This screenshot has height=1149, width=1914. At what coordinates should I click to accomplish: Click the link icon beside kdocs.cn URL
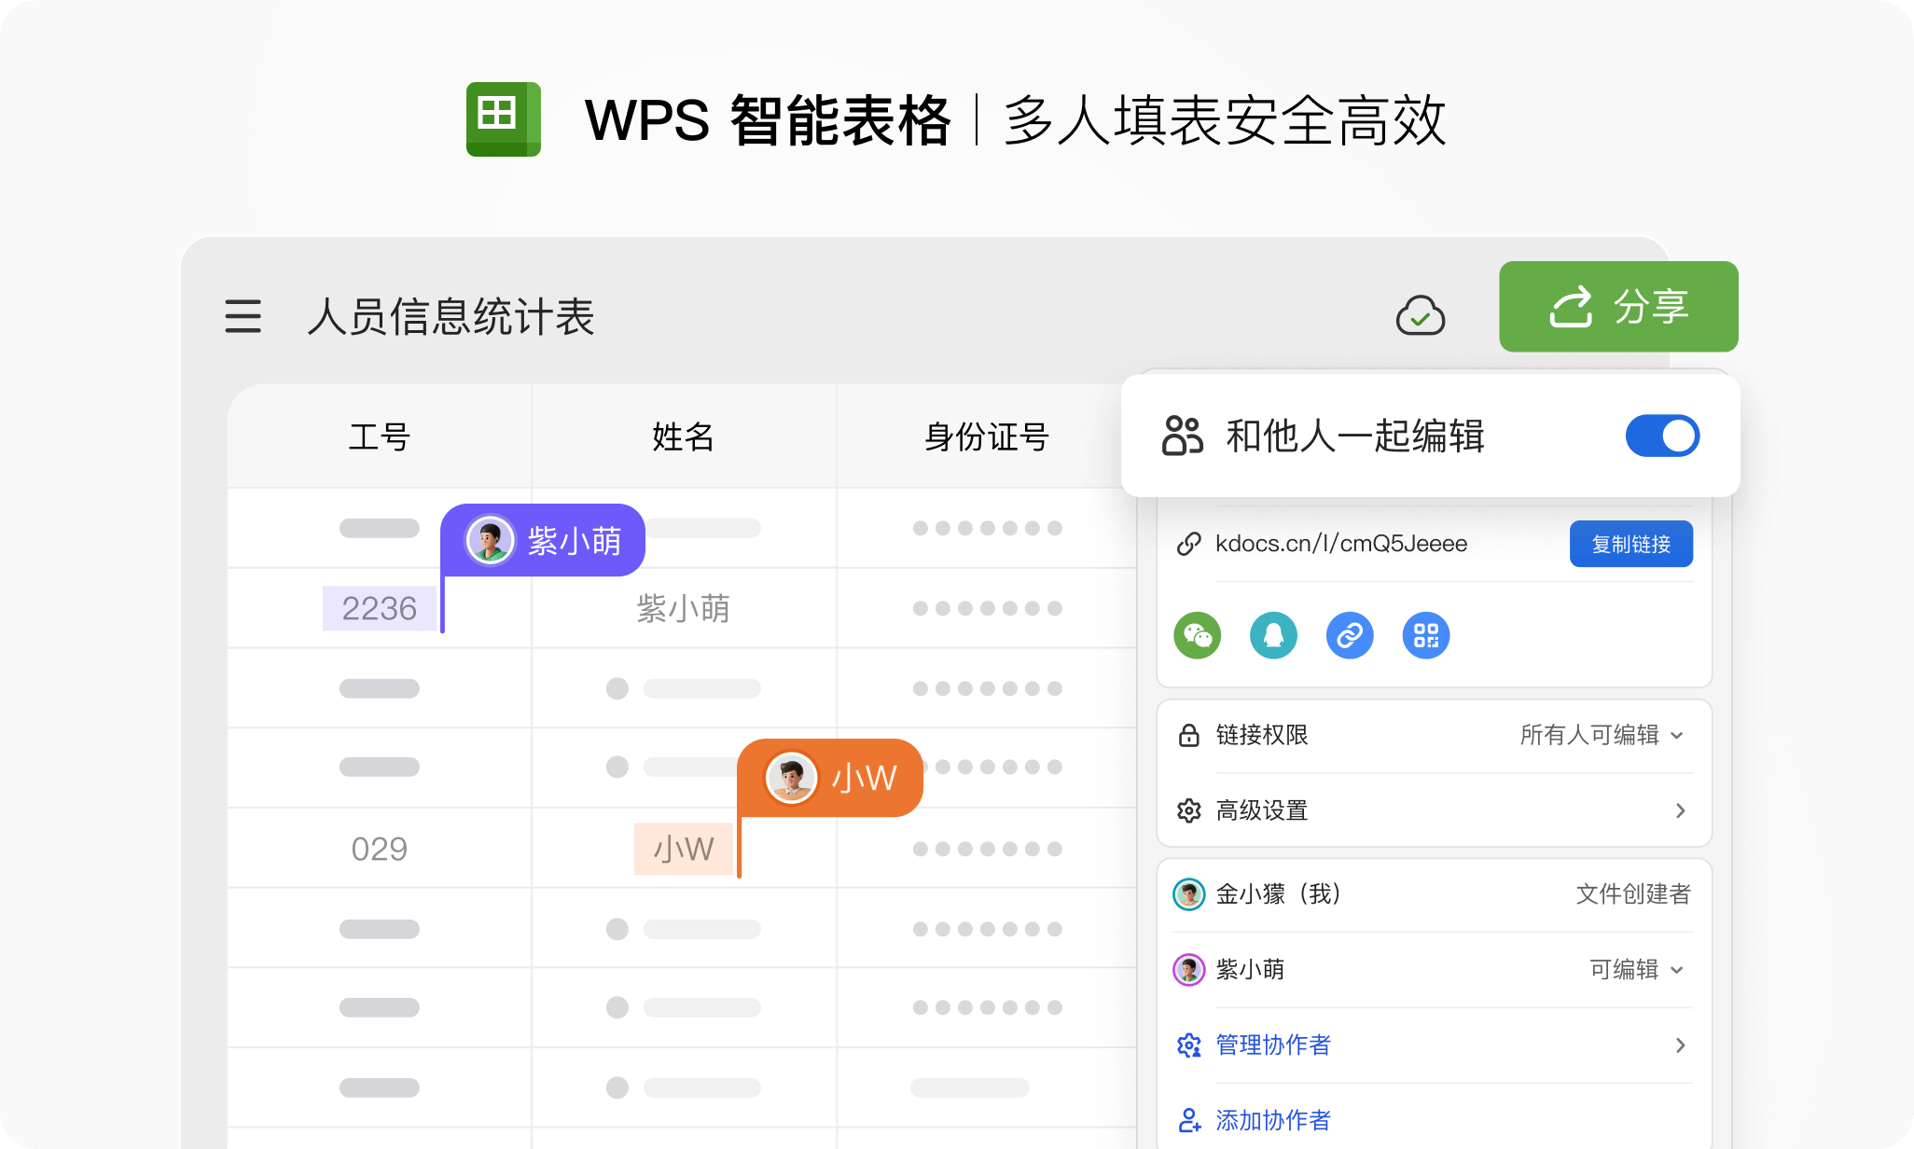point(1188,544)
